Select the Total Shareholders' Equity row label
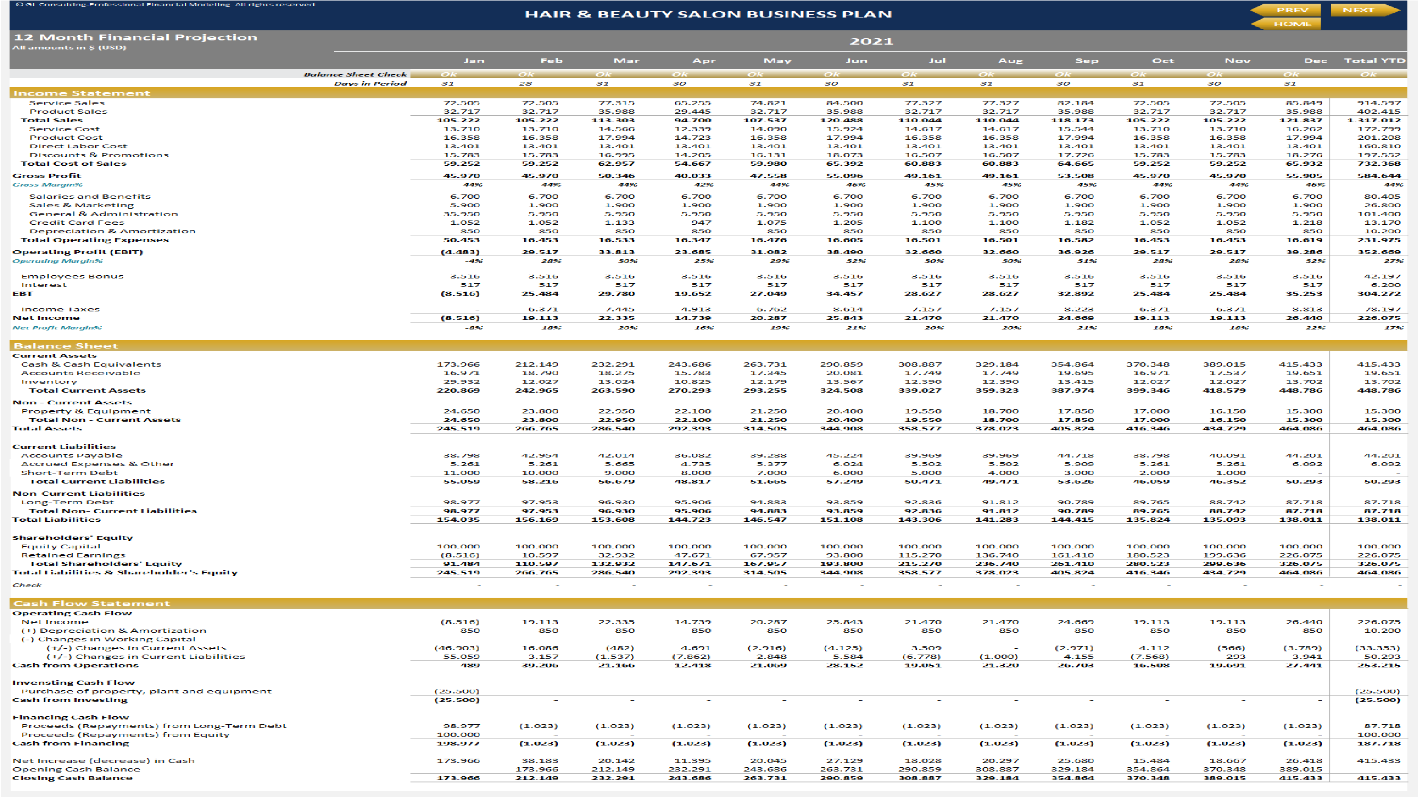The image size is (1418, 797). (x=106, y=564)
